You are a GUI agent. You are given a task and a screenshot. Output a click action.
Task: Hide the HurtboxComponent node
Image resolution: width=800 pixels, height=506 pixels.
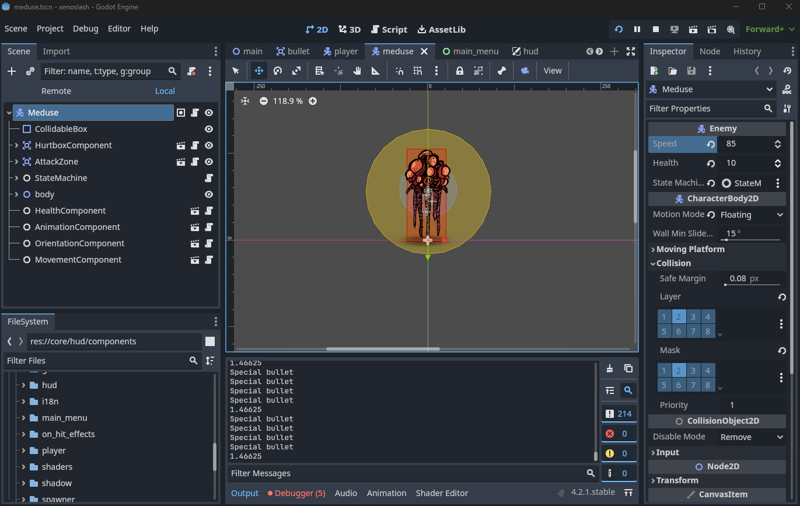tap(209, 145)
